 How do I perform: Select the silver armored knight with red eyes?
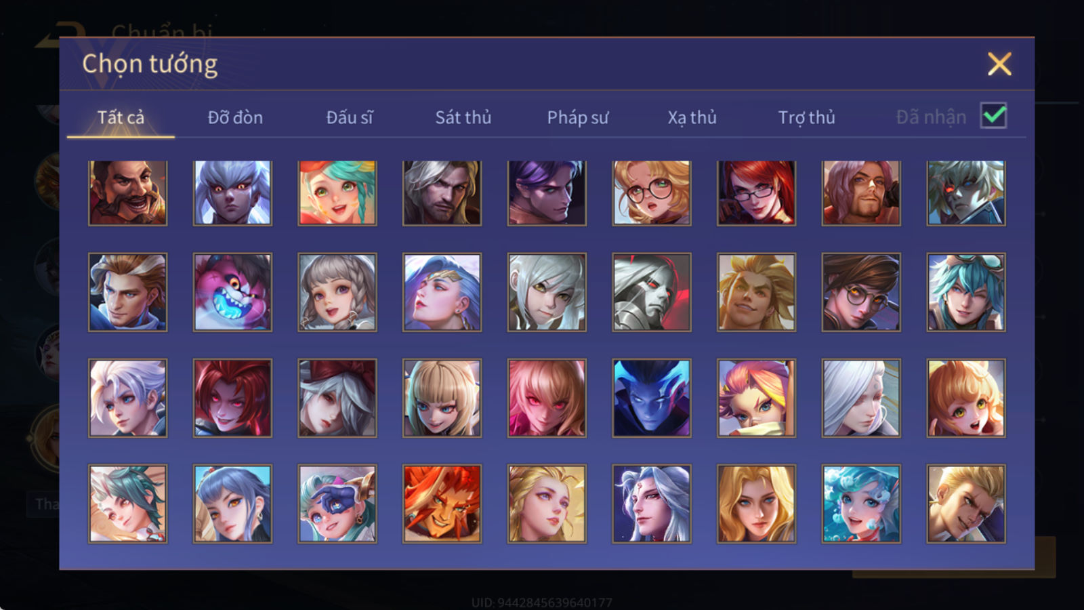point(652,292)
